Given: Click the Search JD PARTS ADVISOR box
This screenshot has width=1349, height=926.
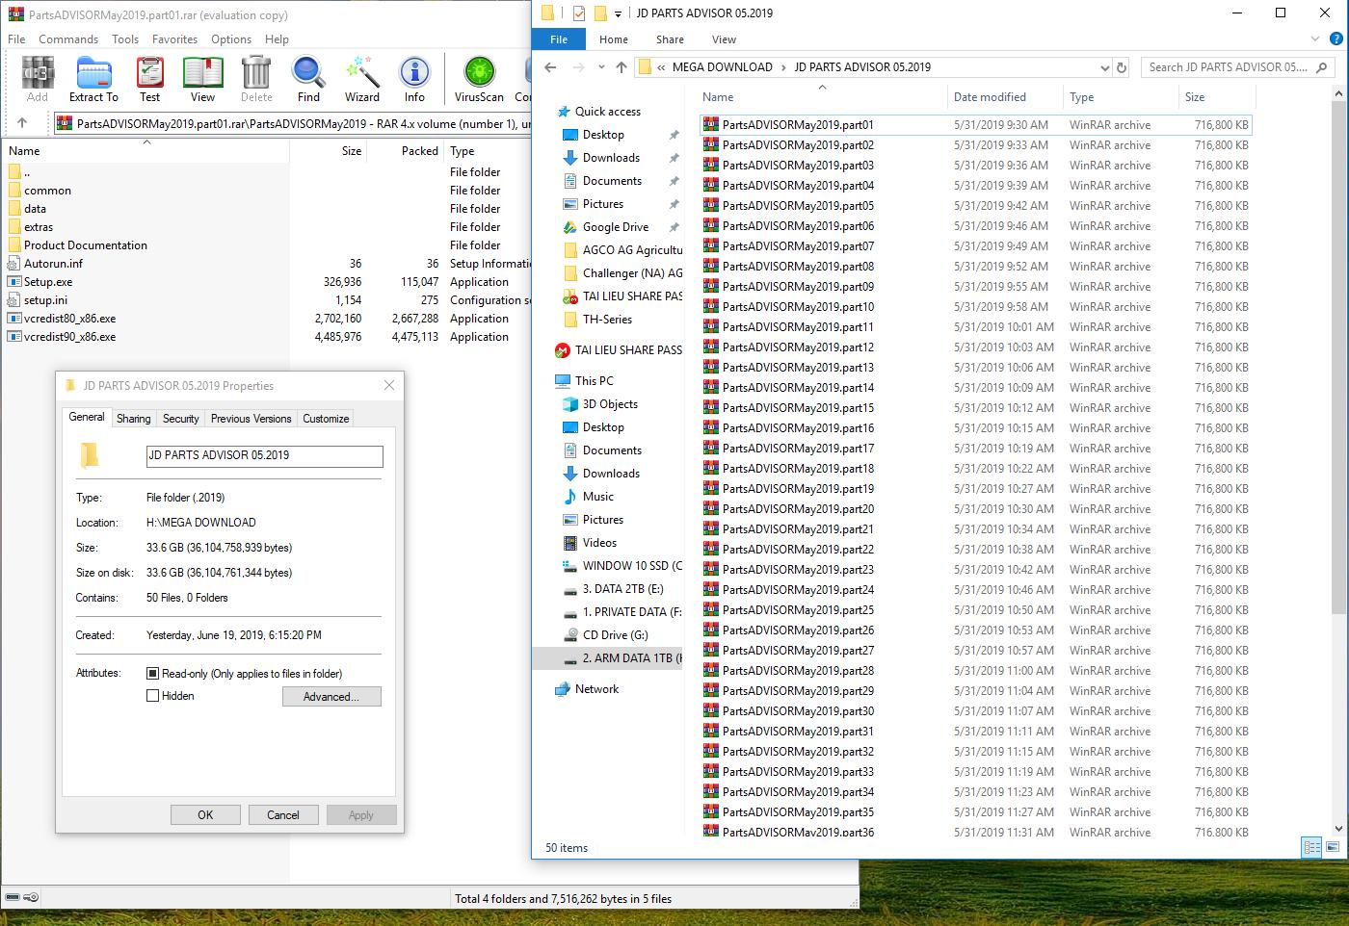Looking at the screenshot, I should 1238,67.
